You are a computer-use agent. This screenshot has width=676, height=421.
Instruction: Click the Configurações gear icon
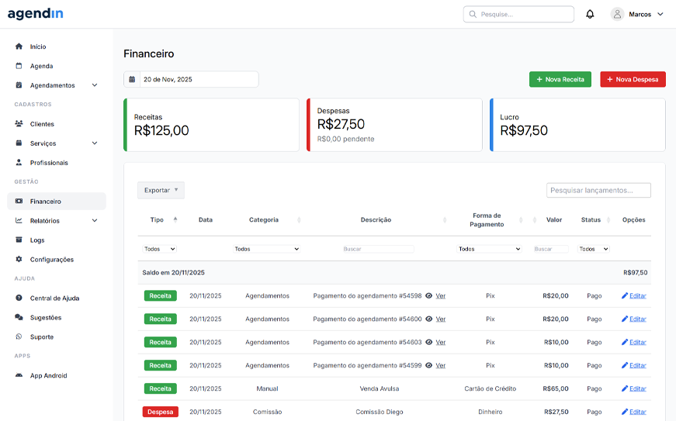(19, 259)
